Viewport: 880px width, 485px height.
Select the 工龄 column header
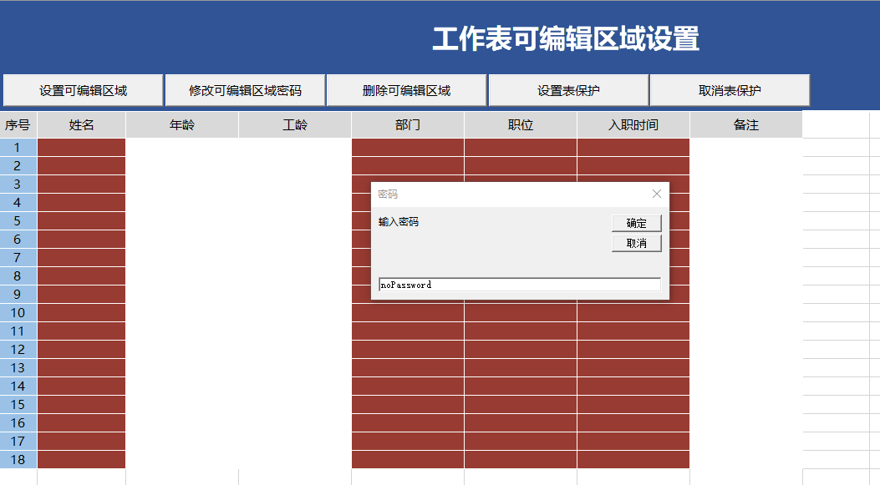[294, 124]
